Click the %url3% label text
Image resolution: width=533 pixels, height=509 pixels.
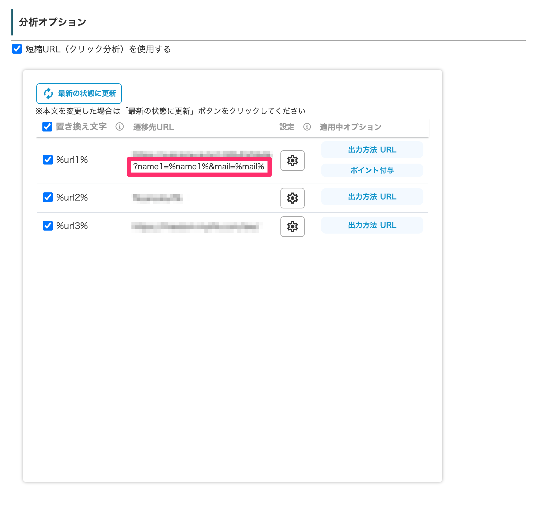72,226
